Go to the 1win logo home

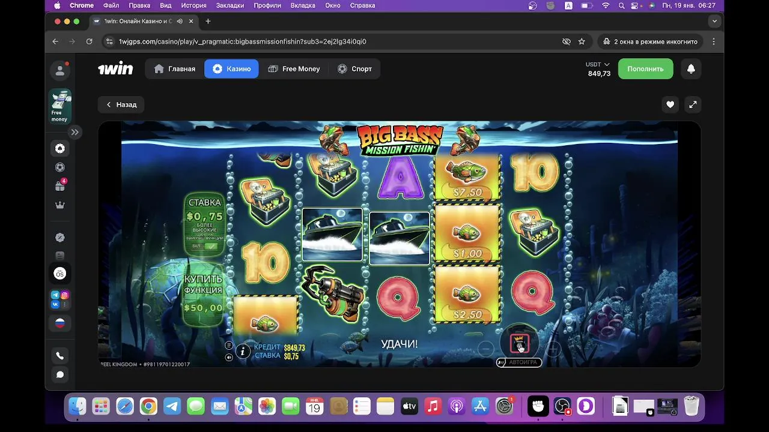click(x=115, y=68)
